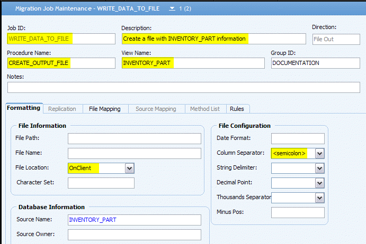This screenshot has height=244, width=366.
Task: Click the Date Format field
Action: point(298,139)
